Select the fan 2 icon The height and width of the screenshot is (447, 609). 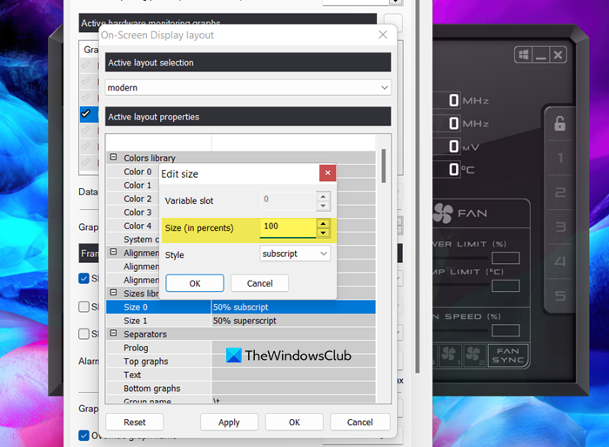[474, 355]
